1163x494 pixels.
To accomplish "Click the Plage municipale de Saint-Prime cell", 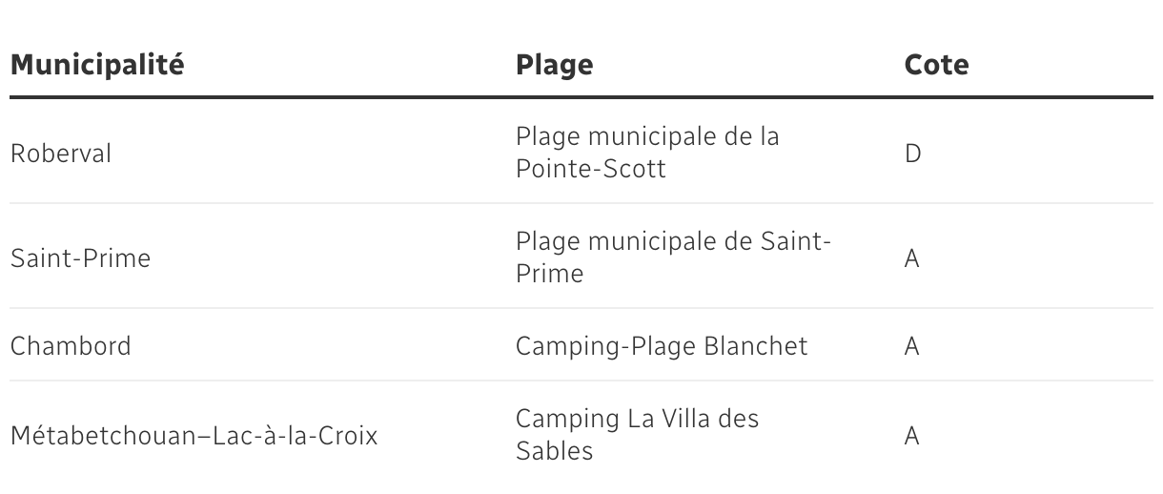I will click(x=673, y=257).
